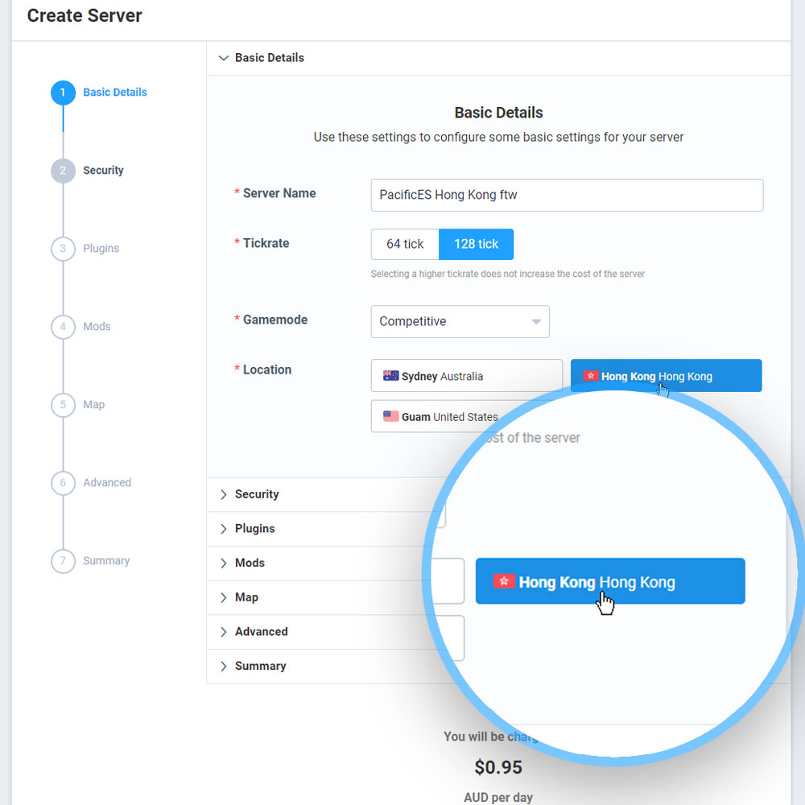
Task: Click the tickrate cost hint text
Action: [x=508, y=275]
